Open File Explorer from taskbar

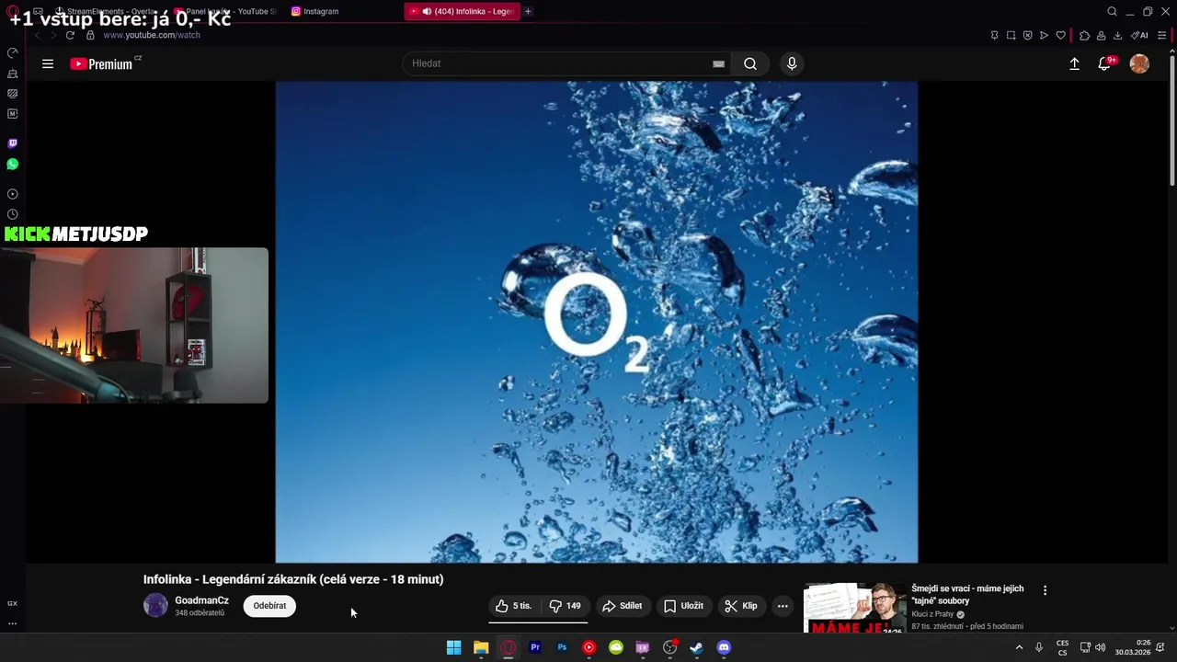click(x=481, y=647)
